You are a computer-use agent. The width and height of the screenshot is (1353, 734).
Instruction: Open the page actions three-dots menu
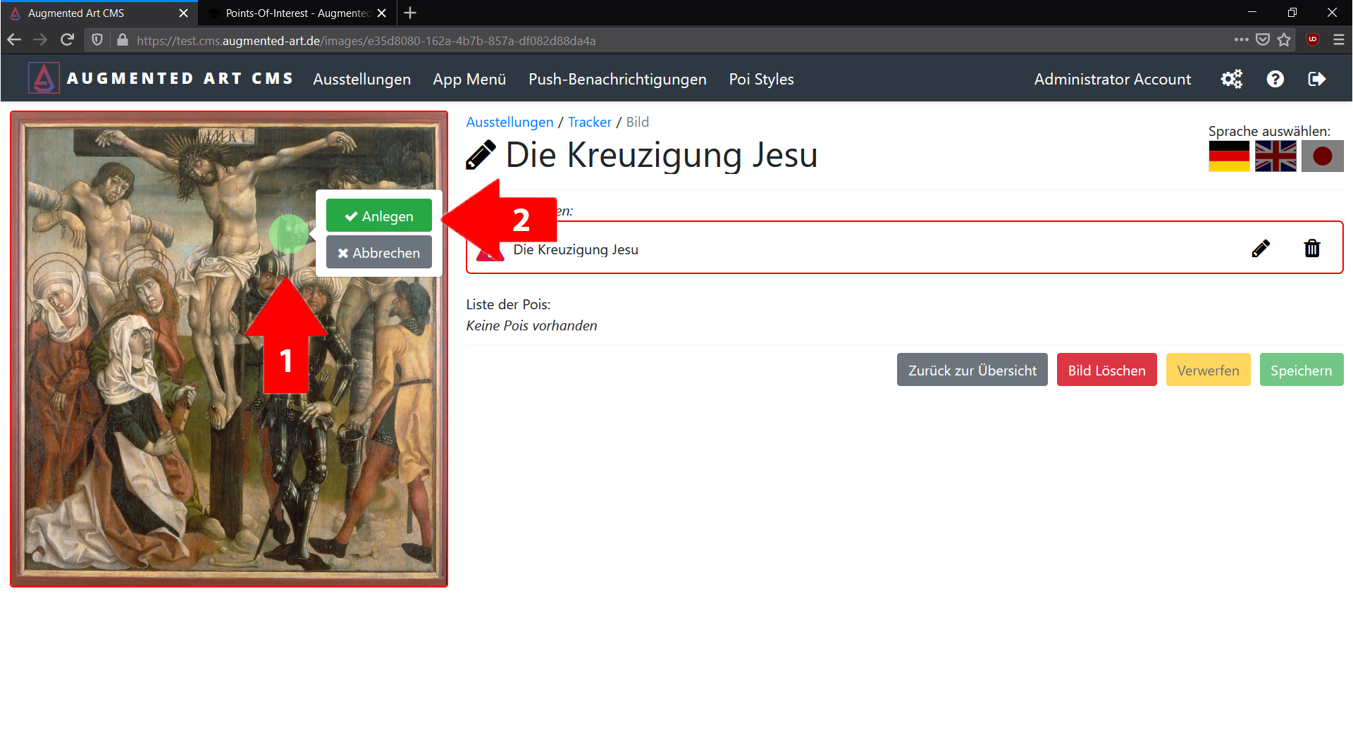(x=1241, y=40)
